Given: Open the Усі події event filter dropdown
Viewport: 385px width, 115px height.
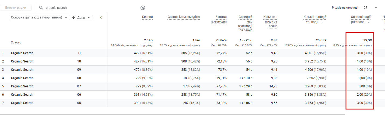Looking at the screenshot, I should click(314, 22).
